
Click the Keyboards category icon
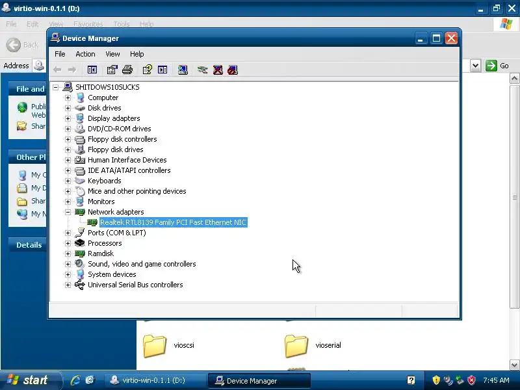click(79, 181)
